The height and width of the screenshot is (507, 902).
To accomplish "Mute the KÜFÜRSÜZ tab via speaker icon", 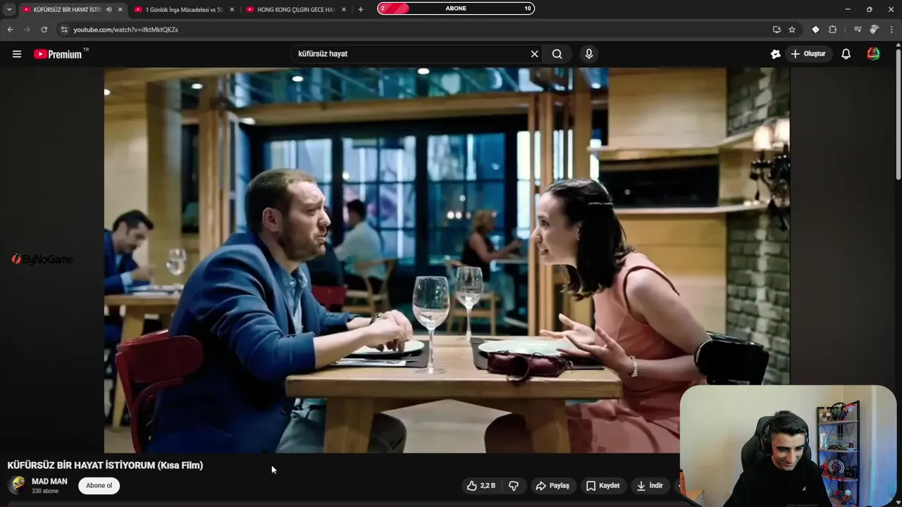I will (x=109, y=9).
